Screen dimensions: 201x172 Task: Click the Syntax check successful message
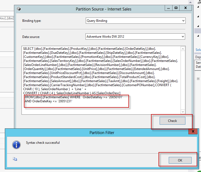[43, 143]
